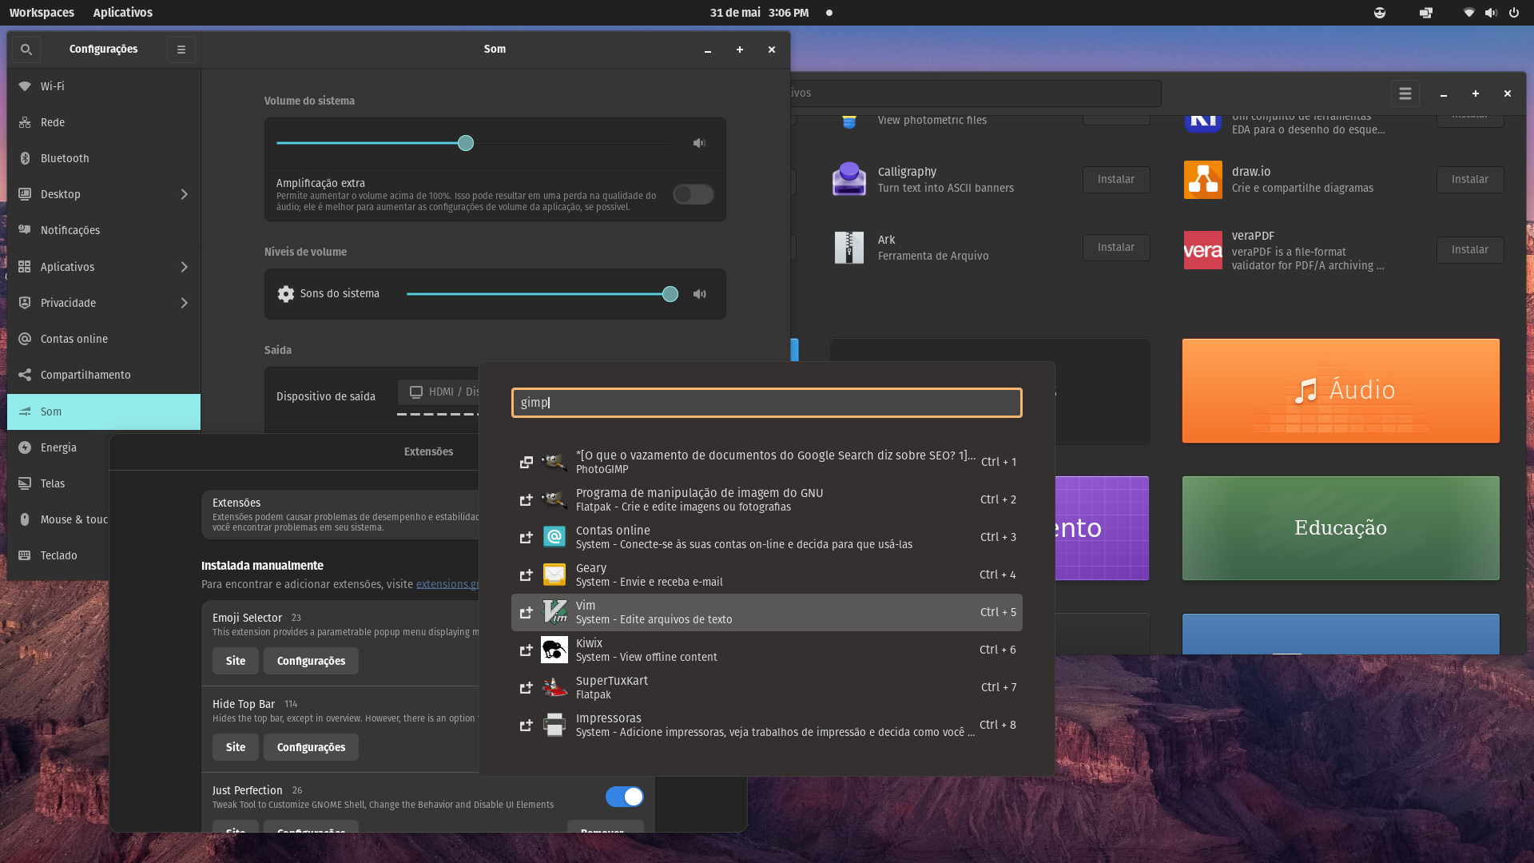This screenshot has width=1534, height=863.
Task: Click the GIMP image manipulation icon
Action: click(x=554, y=499)
